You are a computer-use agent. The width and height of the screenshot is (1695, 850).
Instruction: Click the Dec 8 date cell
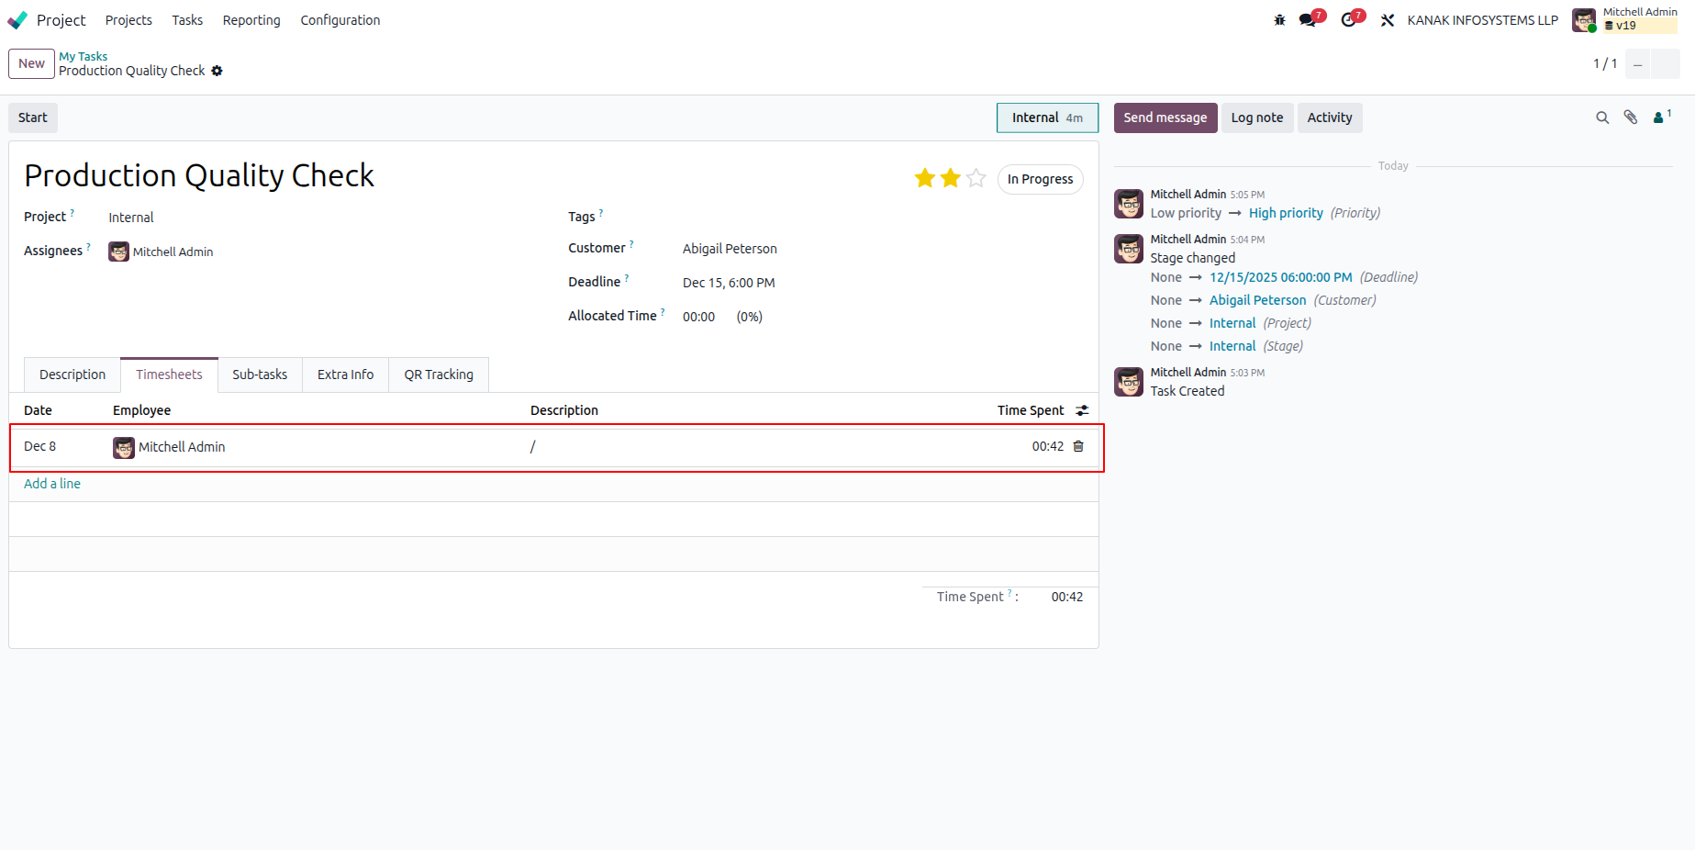[40, 446]
